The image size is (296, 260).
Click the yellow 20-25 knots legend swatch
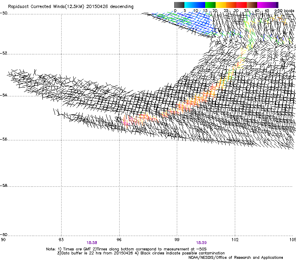[221, 5]
